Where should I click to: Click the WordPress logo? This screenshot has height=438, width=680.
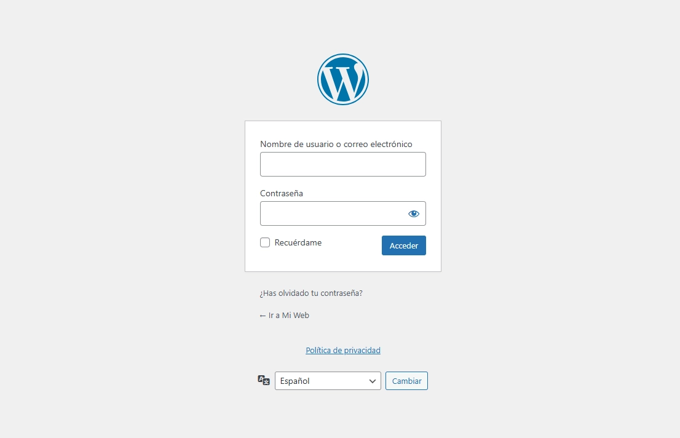pyautogui.click(x=342, y=79)
